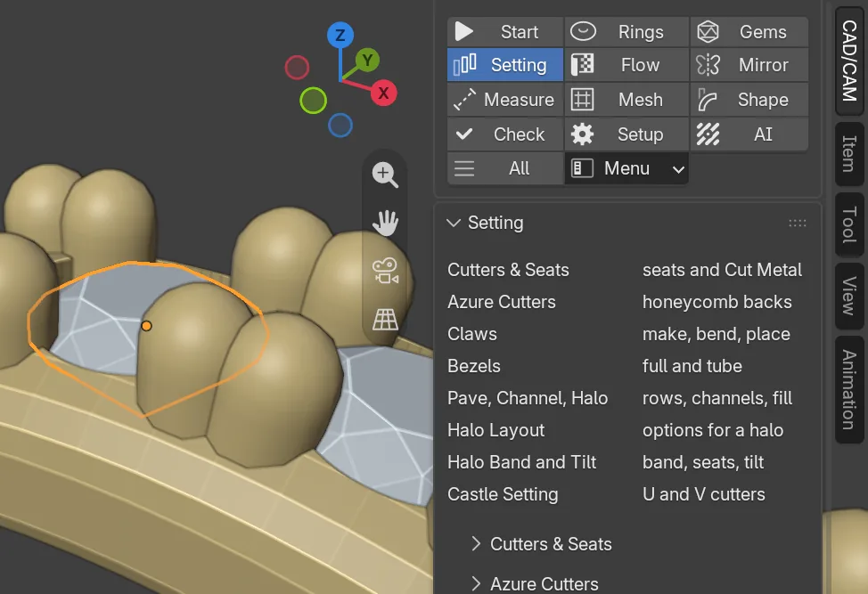The height and width of the screenshot is (594, 868).
Task: Click the Z axis on navigation gizmo
Action: click(x=340, y=36)
